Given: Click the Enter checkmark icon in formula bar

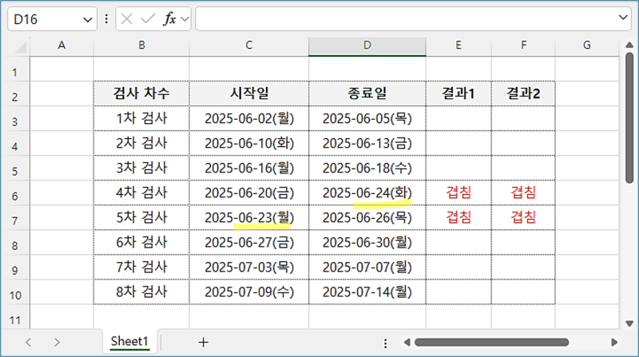Looking at the screenshot, I should (x=148, y=18).
